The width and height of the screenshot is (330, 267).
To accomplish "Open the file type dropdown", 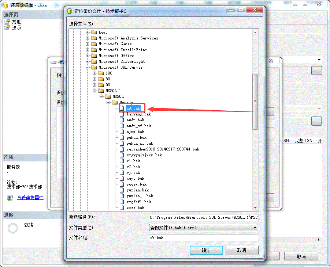I will [x=255, y=228].
